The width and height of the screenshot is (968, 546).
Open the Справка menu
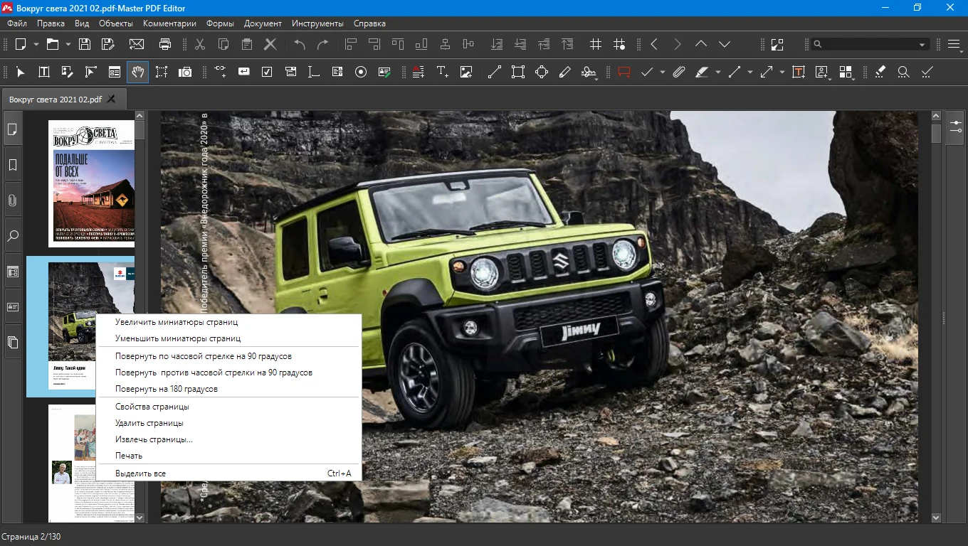click(369, 23)
